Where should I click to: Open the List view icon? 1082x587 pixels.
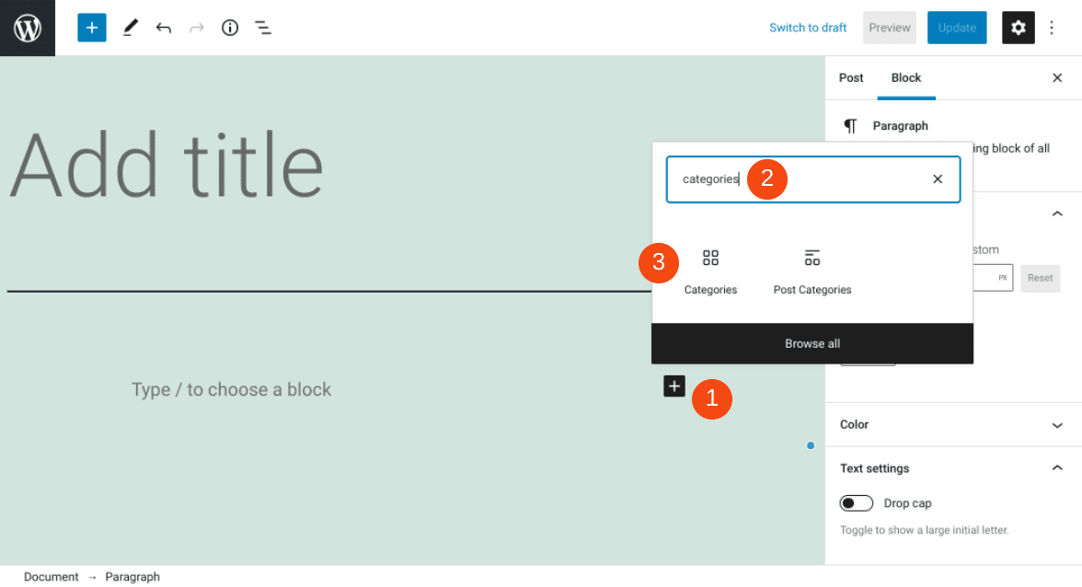click(263, 28)
